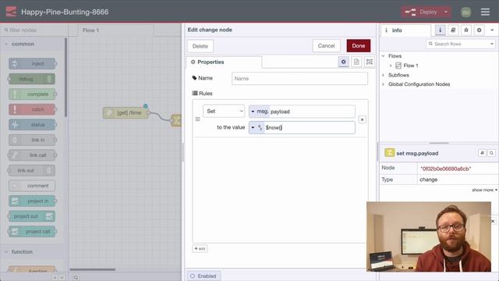Select the info sidebar tab
The height and width of the screenshot is (281, 499).
coord(405,30)
